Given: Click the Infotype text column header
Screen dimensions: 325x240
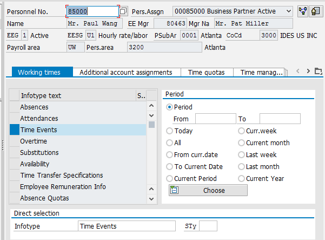Looking at the screenshot, I should tap(76, 96).
